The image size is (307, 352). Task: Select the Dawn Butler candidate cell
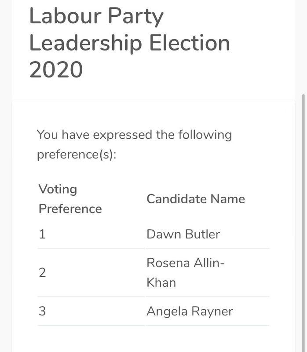click(x=183, y=234)
